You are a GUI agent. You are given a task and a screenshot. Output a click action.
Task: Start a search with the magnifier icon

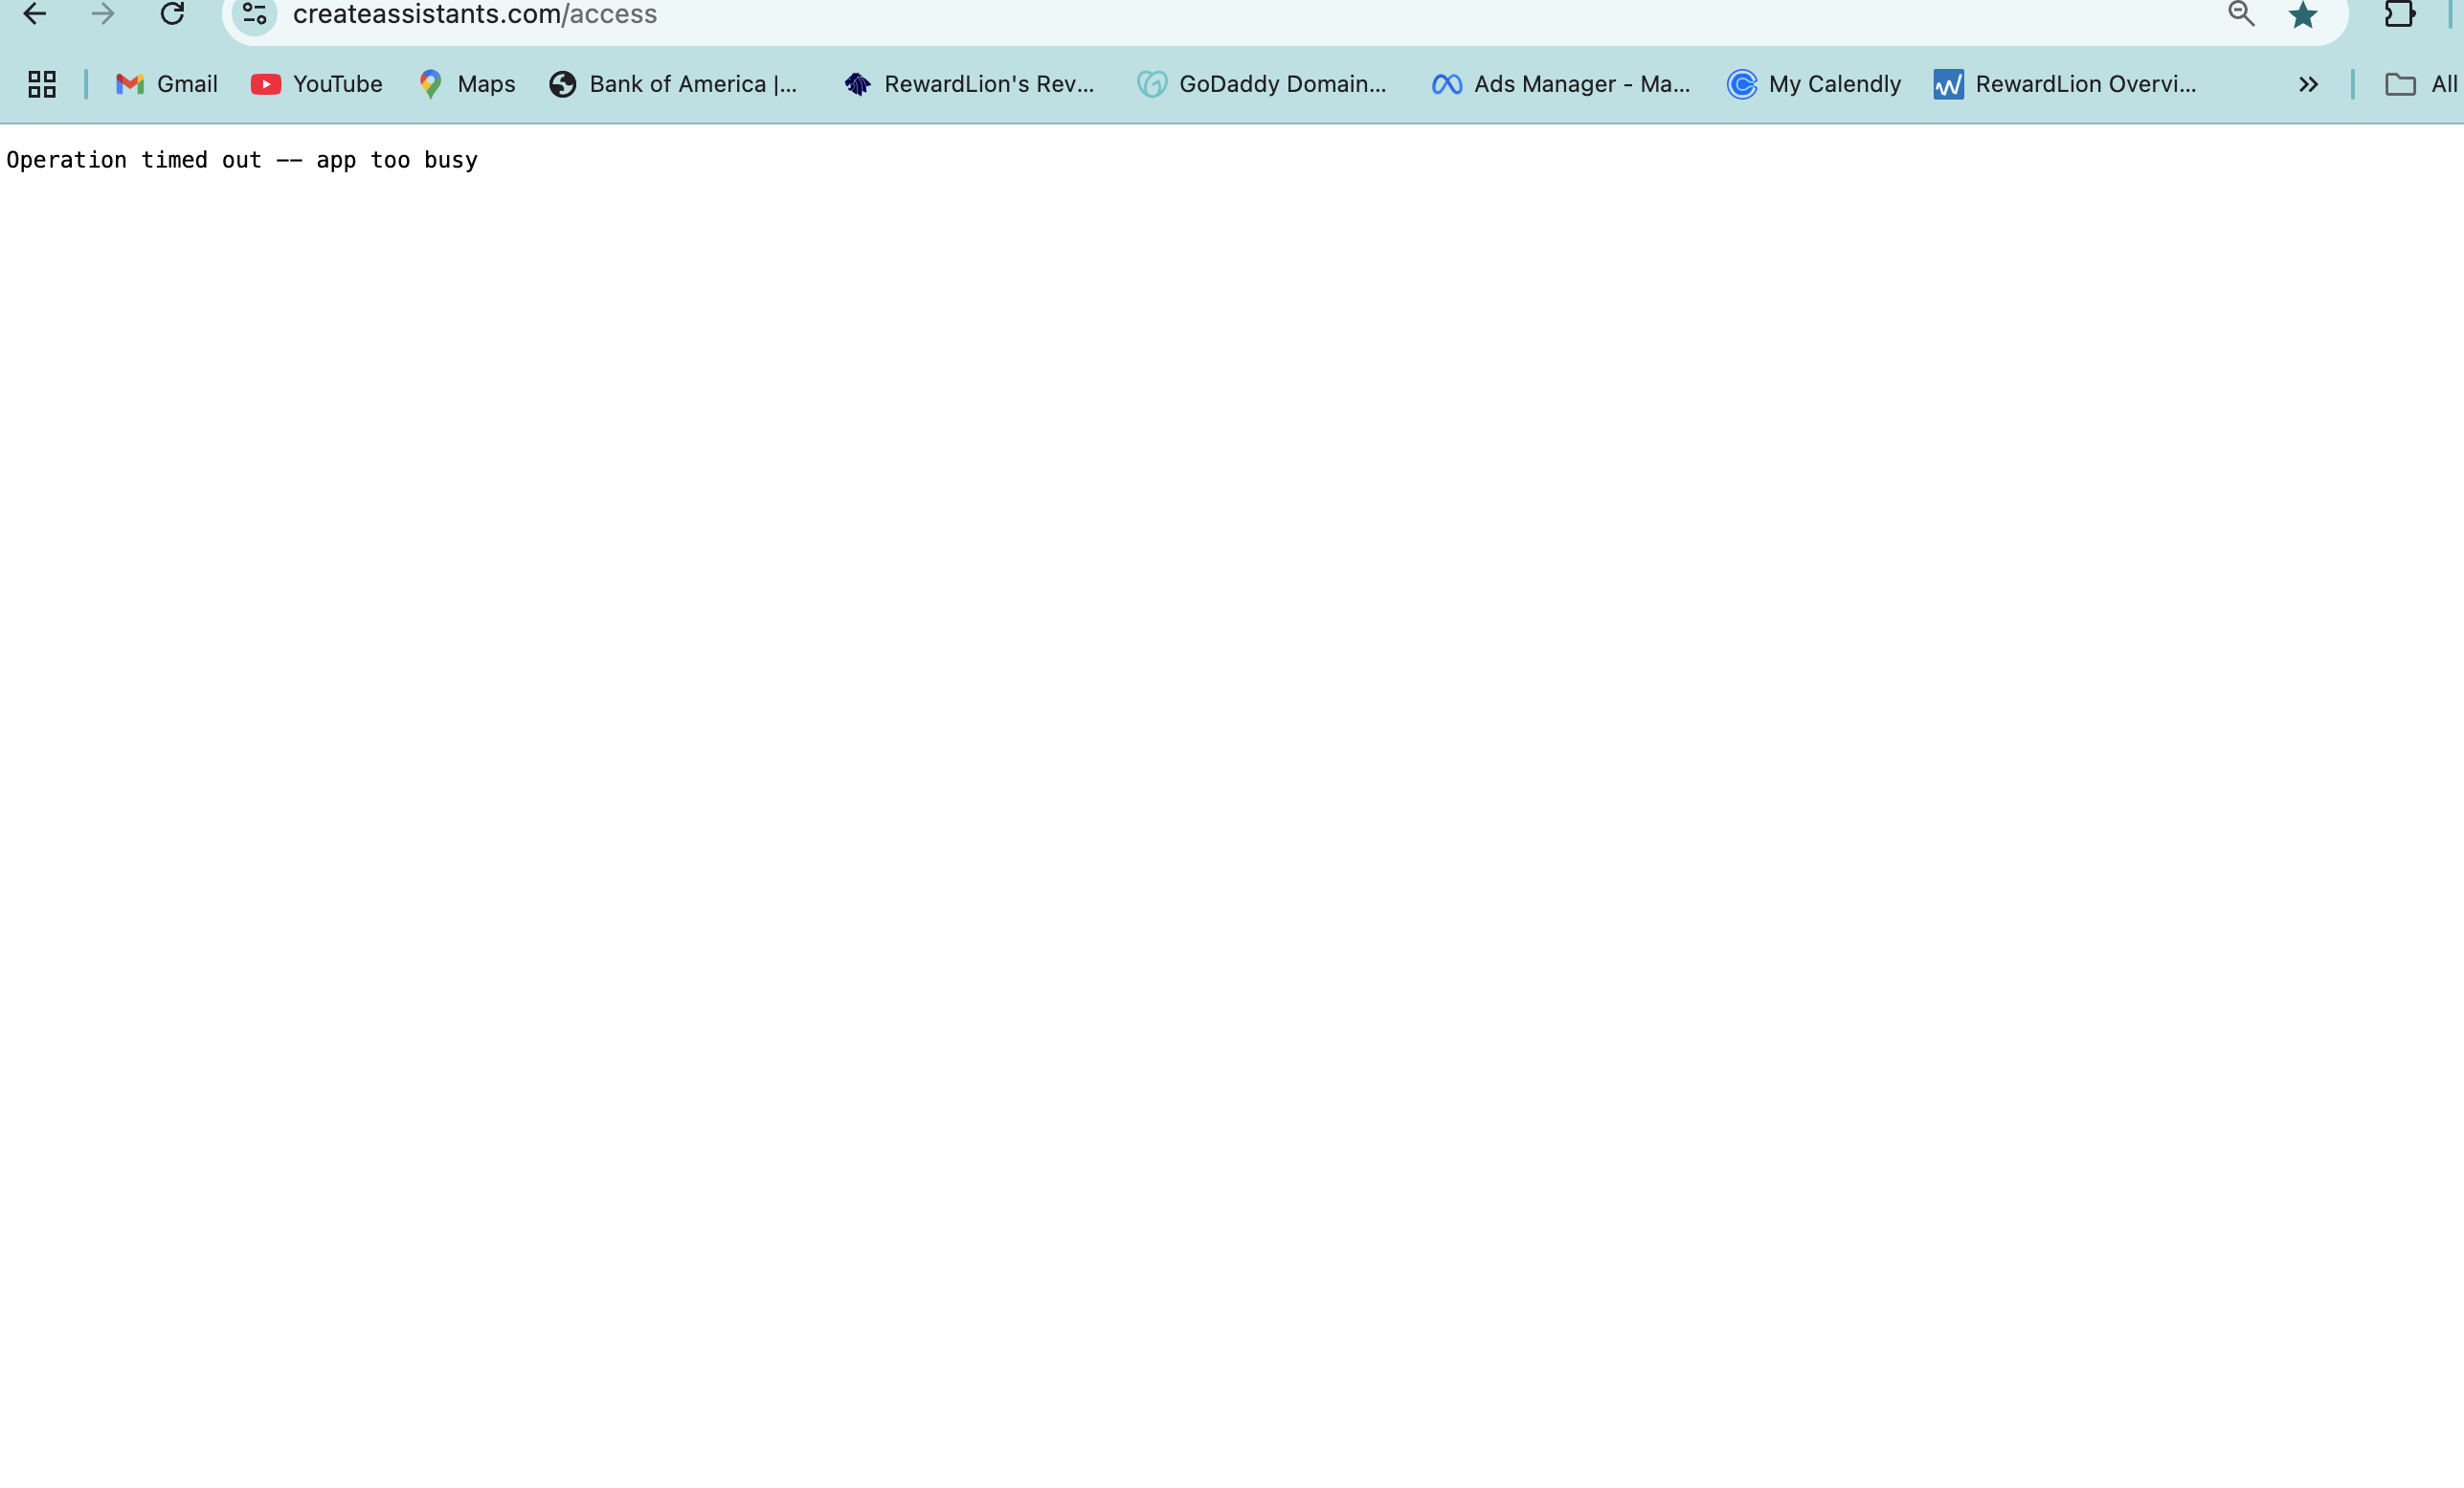[x=2240, y=14]
